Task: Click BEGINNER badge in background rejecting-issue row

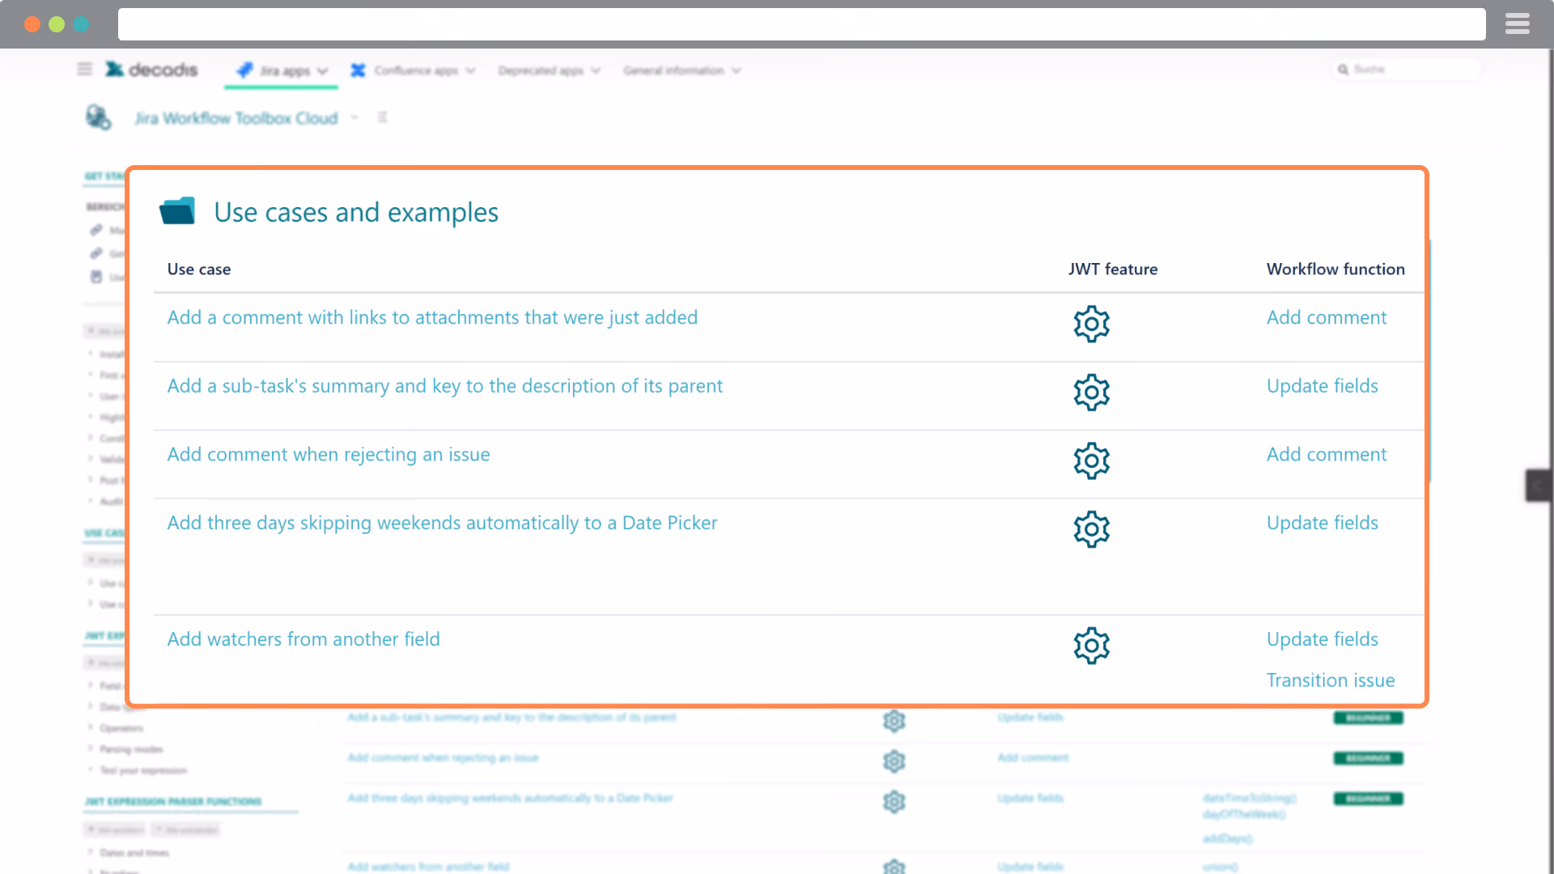Action: coord(1368,758)
